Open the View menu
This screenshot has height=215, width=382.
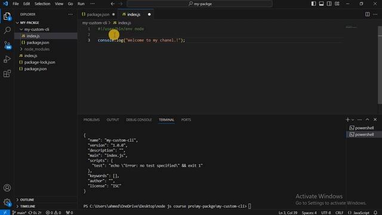[x=59, y=4]
